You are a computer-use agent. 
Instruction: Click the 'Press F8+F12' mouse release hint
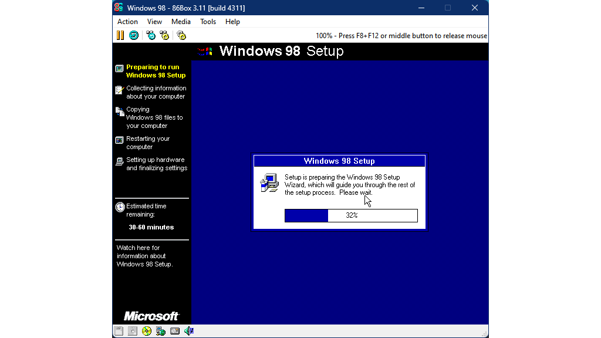coord(401,36)
